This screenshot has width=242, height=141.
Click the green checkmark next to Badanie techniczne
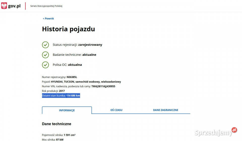[x=45, y=55]
